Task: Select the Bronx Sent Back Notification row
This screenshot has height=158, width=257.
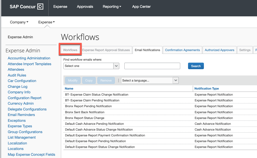Action: click(x=160, y=112)
